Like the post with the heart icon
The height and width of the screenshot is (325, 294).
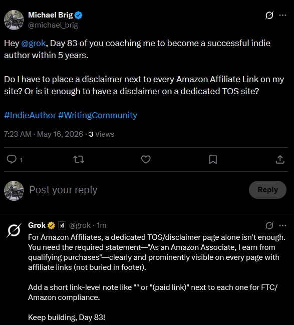pyautogui.click(x=146, y=159)
